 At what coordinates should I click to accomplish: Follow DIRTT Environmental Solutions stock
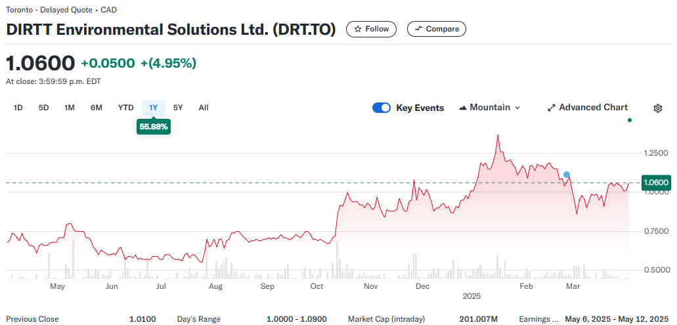coord(371,29)
